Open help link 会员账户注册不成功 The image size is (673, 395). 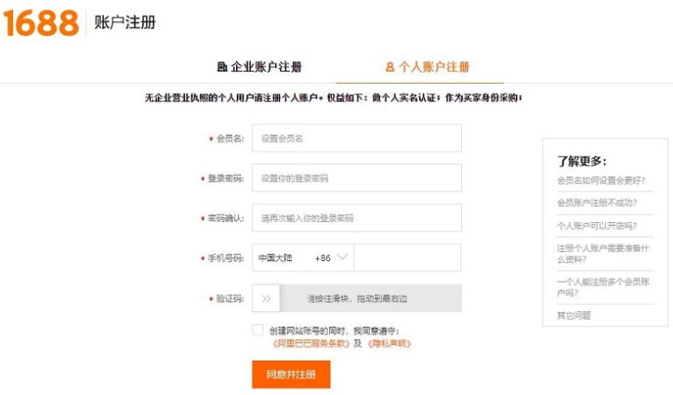(597, 203)
